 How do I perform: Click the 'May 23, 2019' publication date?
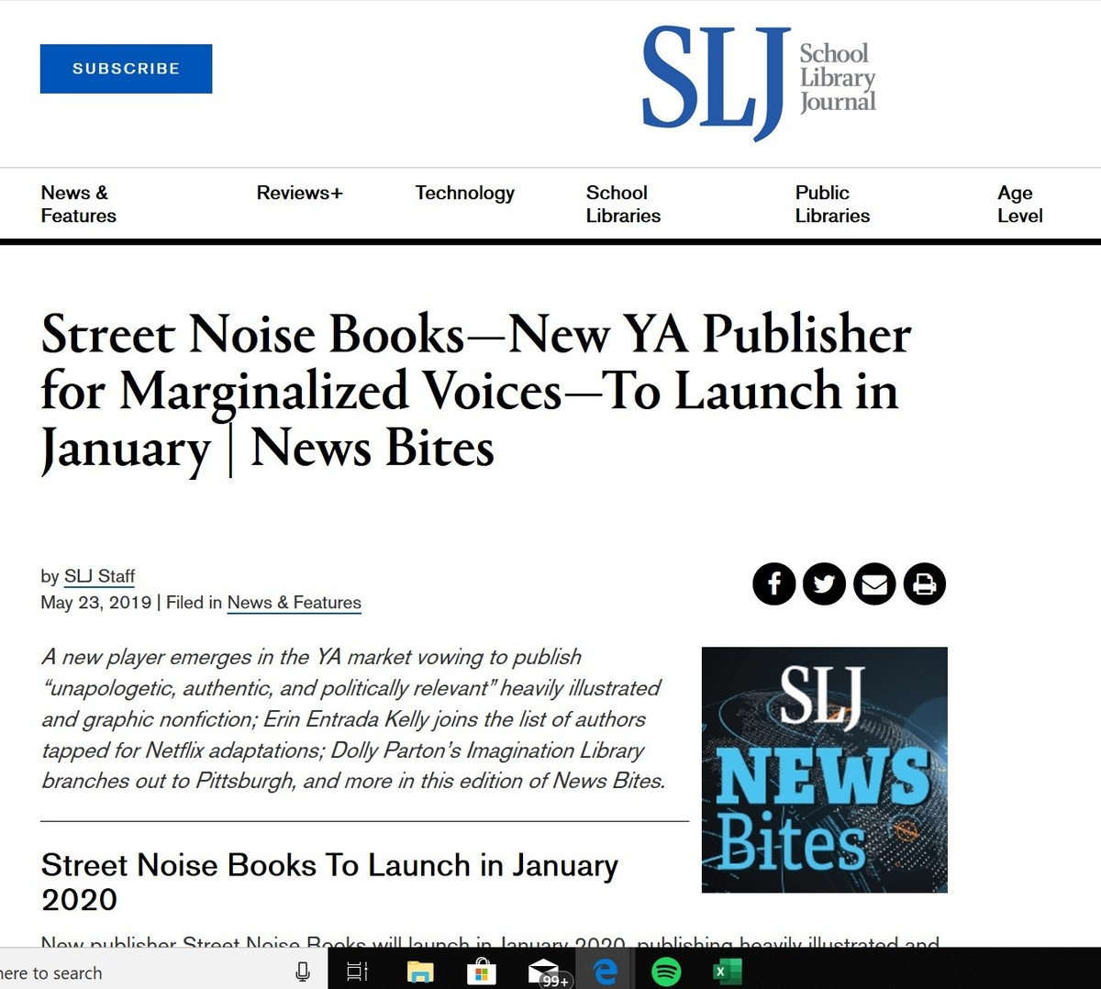[x=96, y=603]
